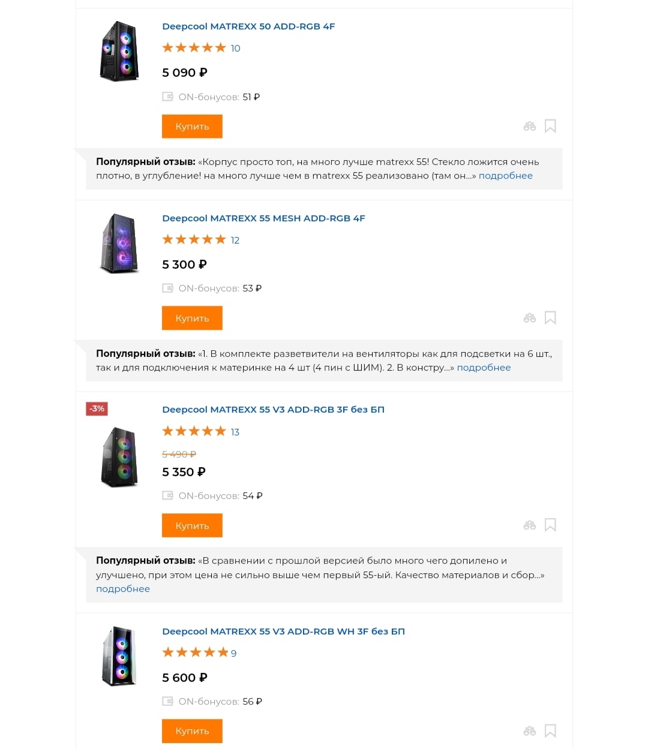
Task: Bookmark MATREXX 55 V3 ADD-RGB 3F
Action: click(550, 525)
